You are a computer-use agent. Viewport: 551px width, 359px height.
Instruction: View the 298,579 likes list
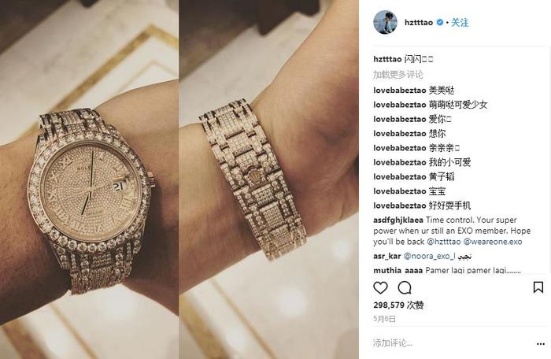coord(398,305)
